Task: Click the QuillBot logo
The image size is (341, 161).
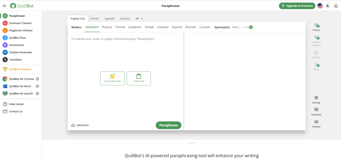Action: pyautogui.click(x=22, y=6)
